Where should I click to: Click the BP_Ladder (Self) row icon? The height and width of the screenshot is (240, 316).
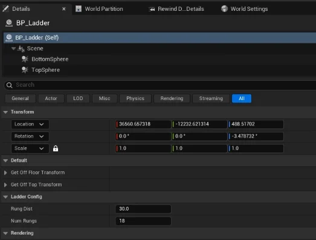pyautogui.click(x=9, y=37)
